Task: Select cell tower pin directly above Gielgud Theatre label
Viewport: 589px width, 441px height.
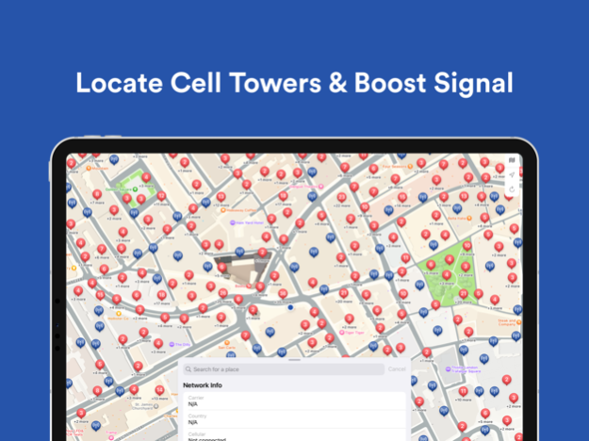Action: [x=312, y=172]
